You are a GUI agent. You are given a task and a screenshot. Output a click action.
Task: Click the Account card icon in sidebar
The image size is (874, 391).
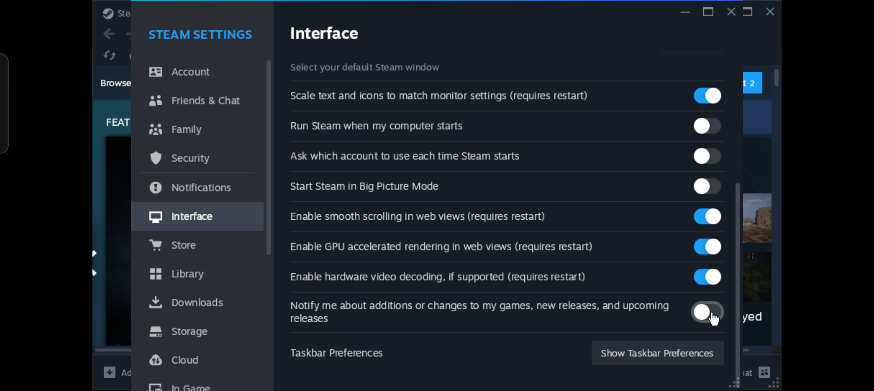pyautogui.click(x=155, y=72)
